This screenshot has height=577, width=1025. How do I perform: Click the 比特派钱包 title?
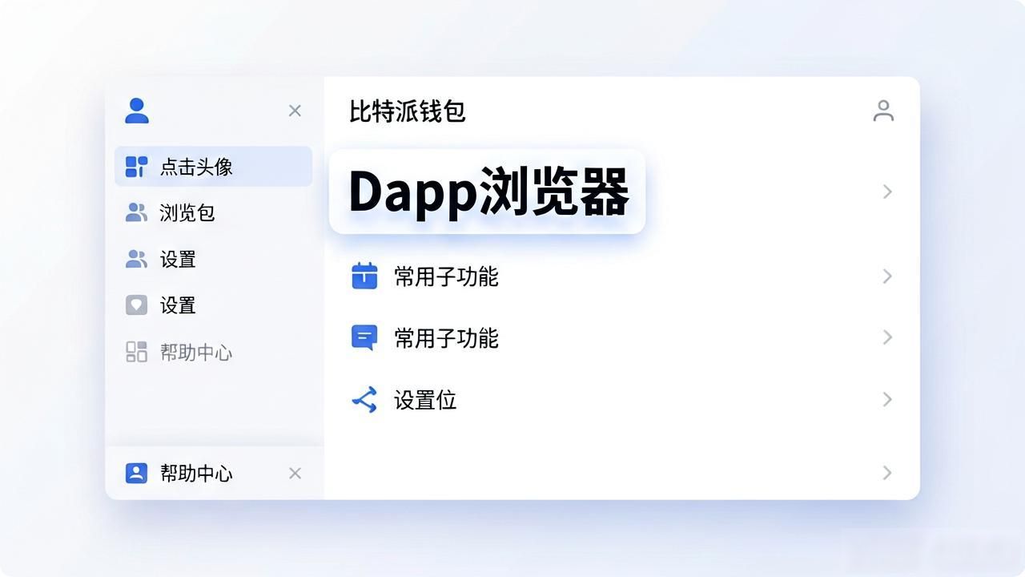[408, 111]
